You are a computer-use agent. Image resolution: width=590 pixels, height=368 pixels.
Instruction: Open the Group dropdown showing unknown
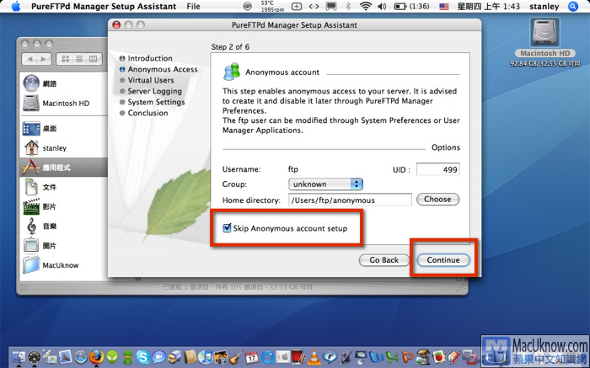(325, 184)
